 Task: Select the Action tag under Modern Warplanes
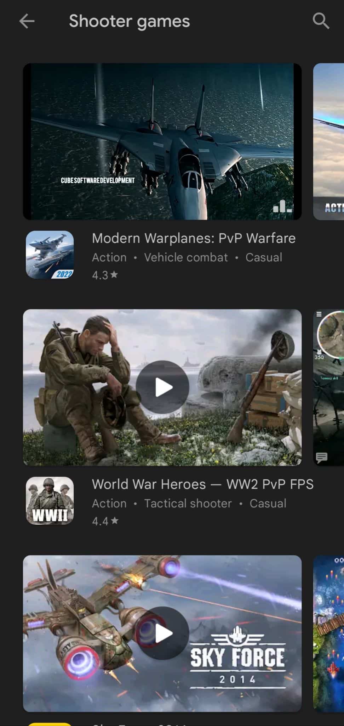click(x=109, y=257)
